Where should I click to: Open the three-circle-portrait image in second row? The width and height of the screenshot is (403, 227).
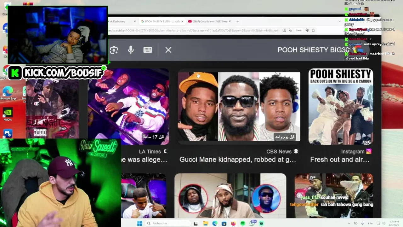[230, 195]
